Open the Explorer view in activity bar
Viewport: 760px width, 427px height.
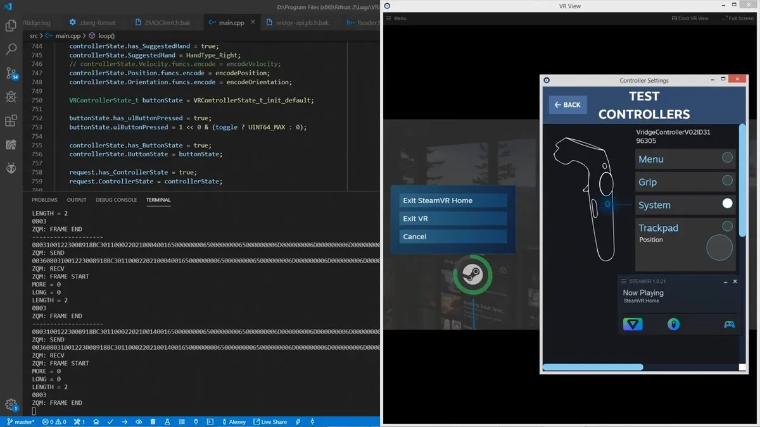point(11,26)
